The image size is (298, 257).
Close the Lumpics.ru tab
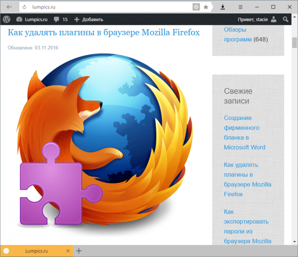point(68,251)
